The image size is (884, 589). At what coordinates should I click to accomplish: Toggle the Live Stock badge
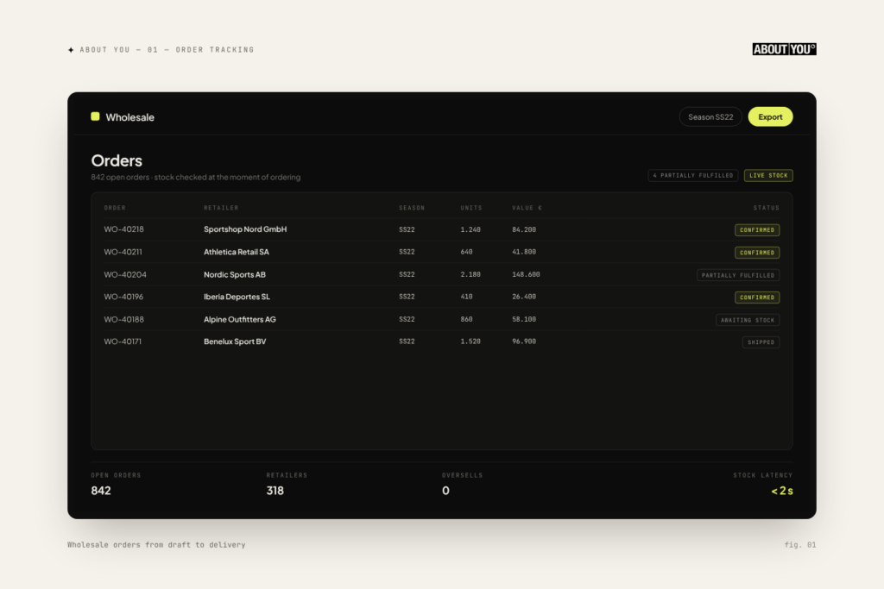tap(768, 176)
